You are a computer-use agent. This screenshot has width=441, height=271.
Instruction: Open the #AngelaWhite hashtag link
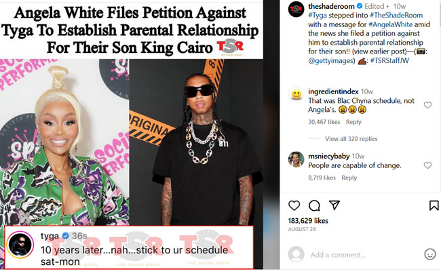(x=390, y=24)
